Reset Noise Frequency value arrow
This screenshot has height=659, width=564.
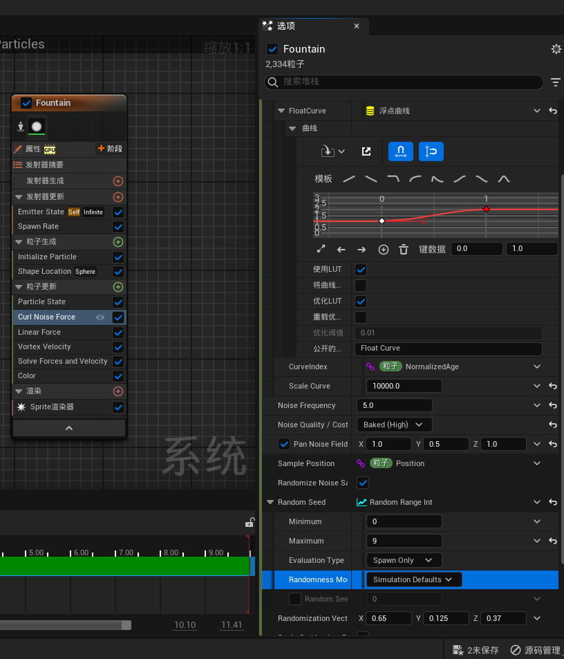coord(553,406)
